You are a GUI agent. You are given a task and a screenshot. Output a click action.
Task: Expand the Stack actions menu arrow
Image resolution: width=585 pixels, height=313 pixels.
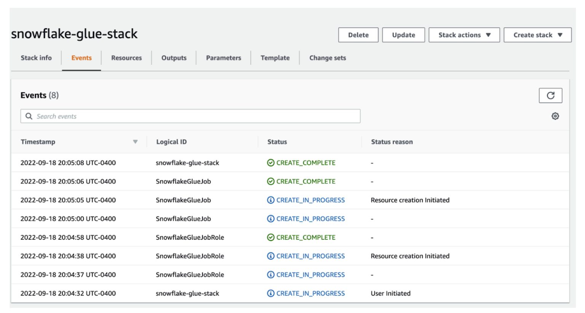coord(487,35)
